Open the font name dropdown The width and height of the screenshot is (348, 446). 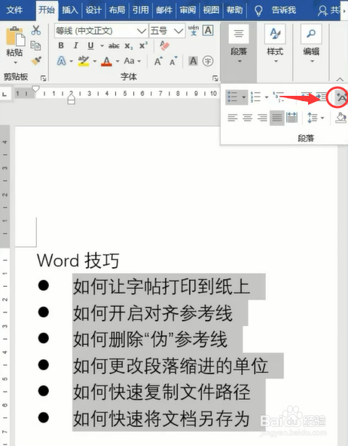142,31
